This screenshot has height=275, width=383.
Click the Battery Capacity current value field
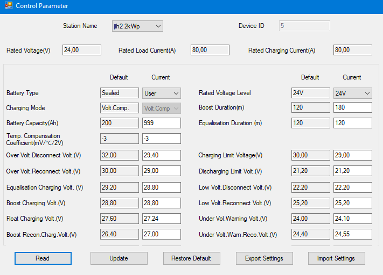(161, 123)
